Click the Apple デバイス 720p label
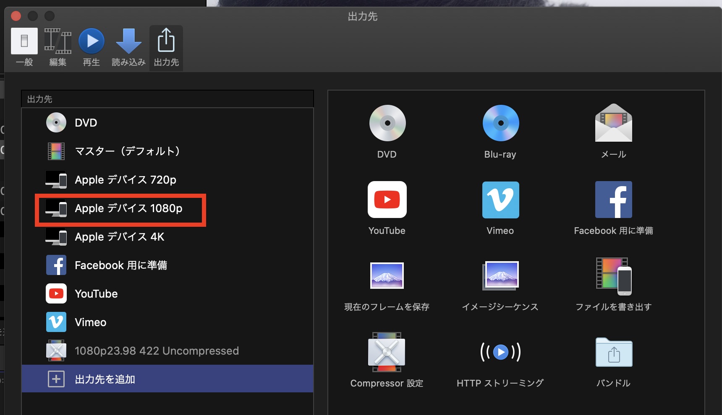Screen dimensions: 722x415 click(126, 180)
